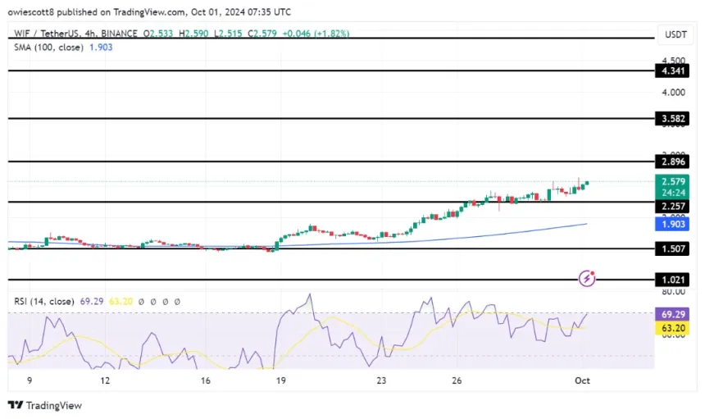Click the 19 date on time axis
Viewport: 705px width, 419px height.
click(x=280, y=380)
